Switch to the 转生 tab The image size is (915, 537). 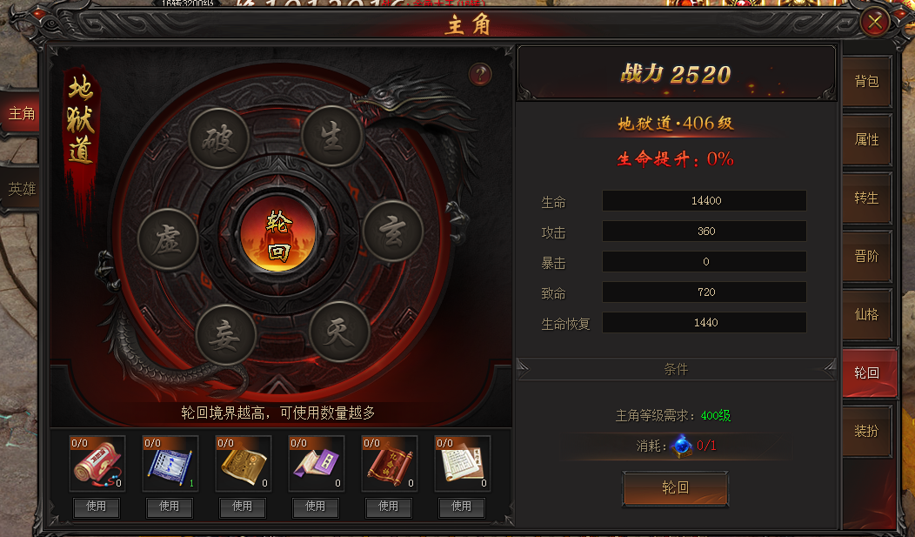tap(866, 198)
